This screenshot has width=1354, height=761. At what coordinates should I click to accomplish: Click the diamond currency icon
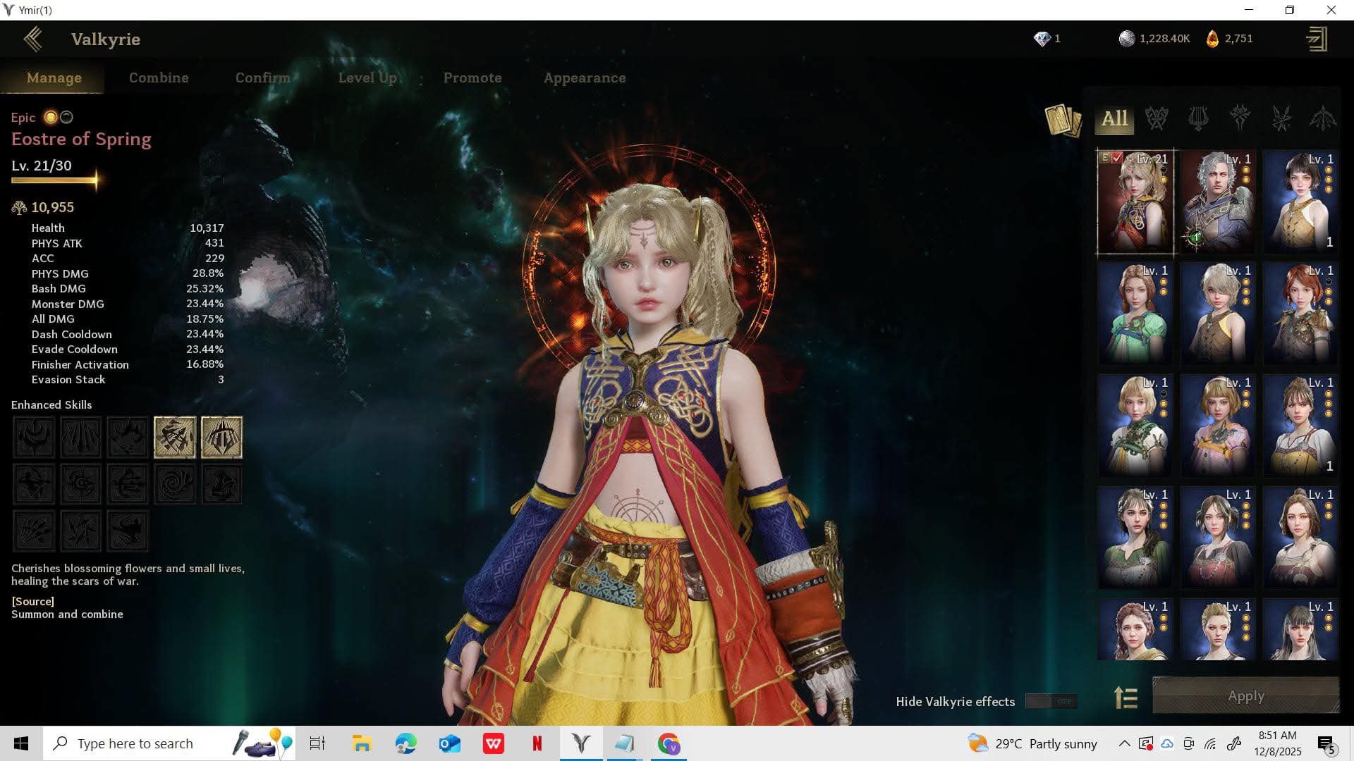[x=1042, y=39]
